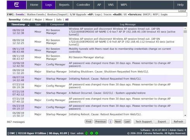190x140 pixels.
Task: Open EWC Events logs
Action: (20, 14)
